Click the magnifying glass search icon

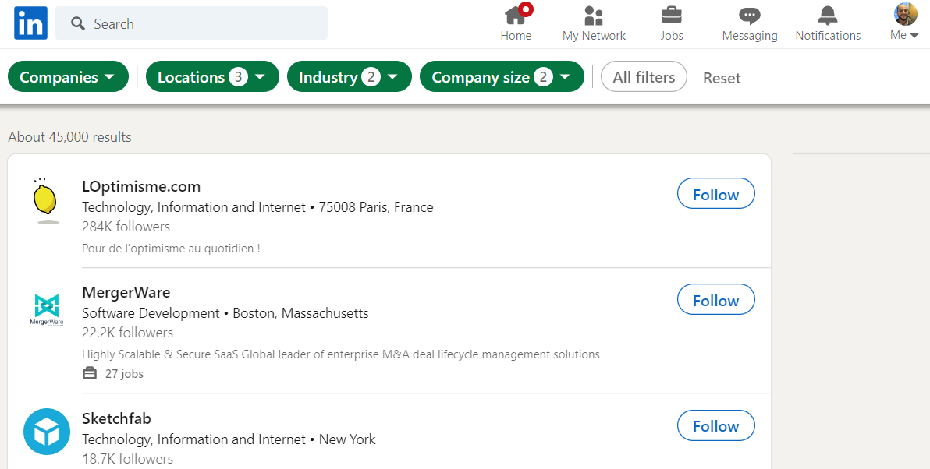(78, 24)
